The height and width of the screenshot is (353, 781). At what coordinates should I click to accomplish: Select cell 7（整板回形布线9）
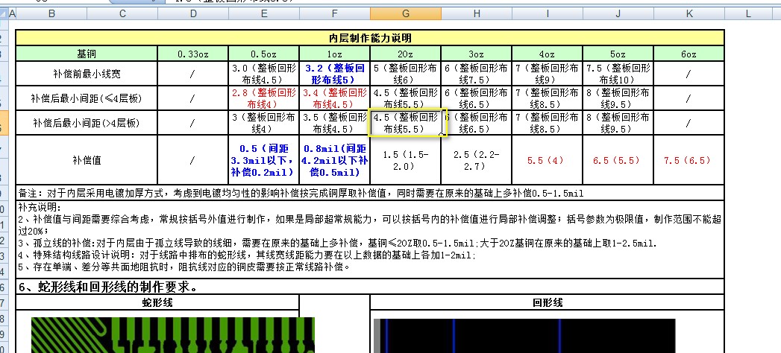pos(548,74)
